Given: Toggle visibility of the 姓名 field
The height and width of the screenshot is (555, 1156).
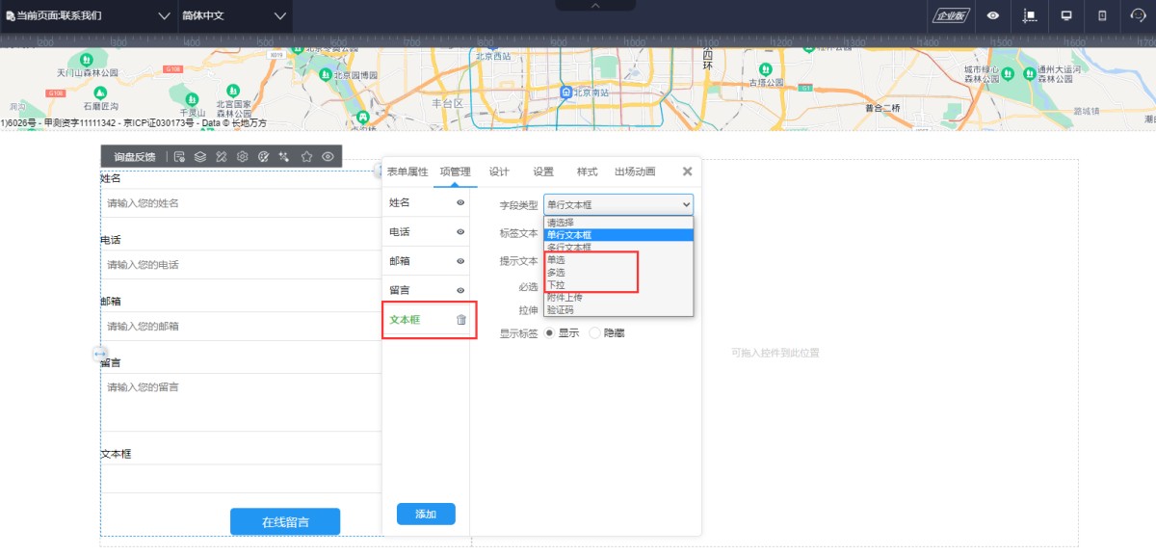Looking at the screenshot, I should click(x=460, y=203).
